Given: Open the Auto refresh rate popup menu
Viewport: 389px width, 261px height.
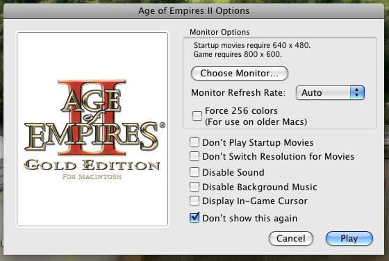Looking at the screenshot, I should (330, 93).
